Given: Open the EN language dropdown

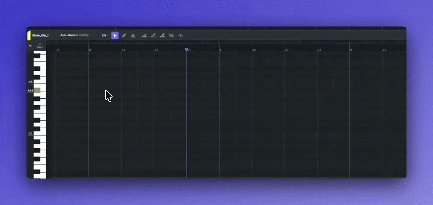Looking at the screenshot, I should pyautogui.click(x=105, y=35).
